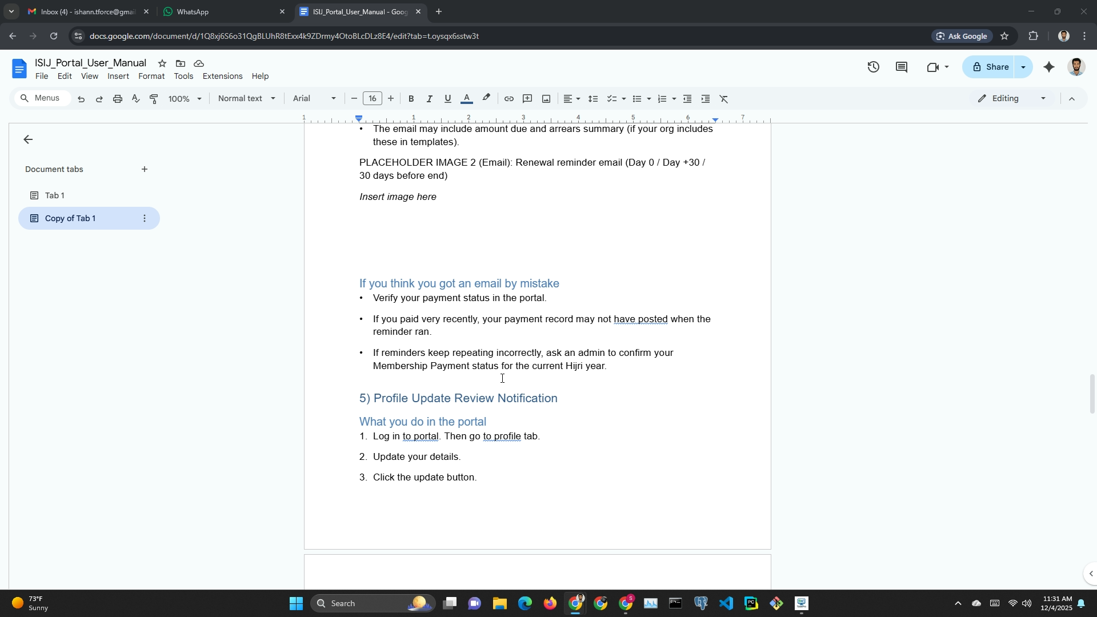Click the Share button
1097x617 pixels.
(x=990, y=67)
